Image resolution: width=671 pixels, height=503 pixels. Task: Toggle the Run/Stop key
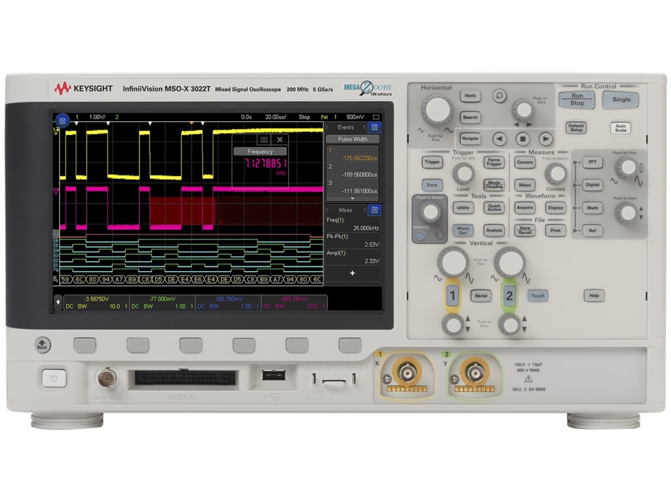click(577, 100)
